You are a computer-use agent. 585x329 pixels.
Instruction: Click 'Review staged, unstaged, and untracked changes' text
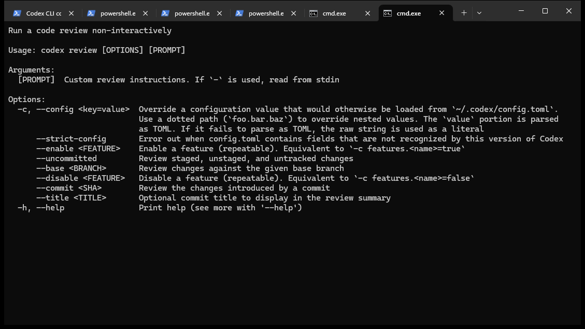(246, 159)
